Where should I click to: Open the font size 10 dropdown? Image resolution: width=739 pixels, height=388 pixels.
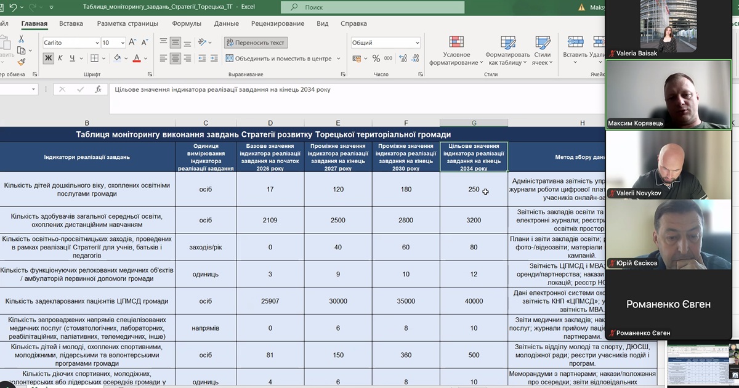point(123,43)
